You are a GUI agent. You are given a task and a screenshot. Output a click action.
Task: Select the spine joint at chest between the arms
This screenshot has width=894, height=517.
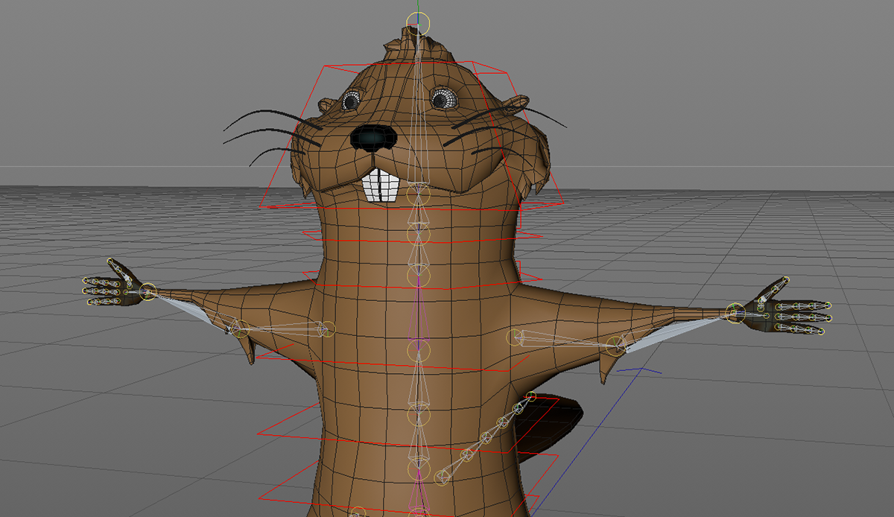click(419, 349)
